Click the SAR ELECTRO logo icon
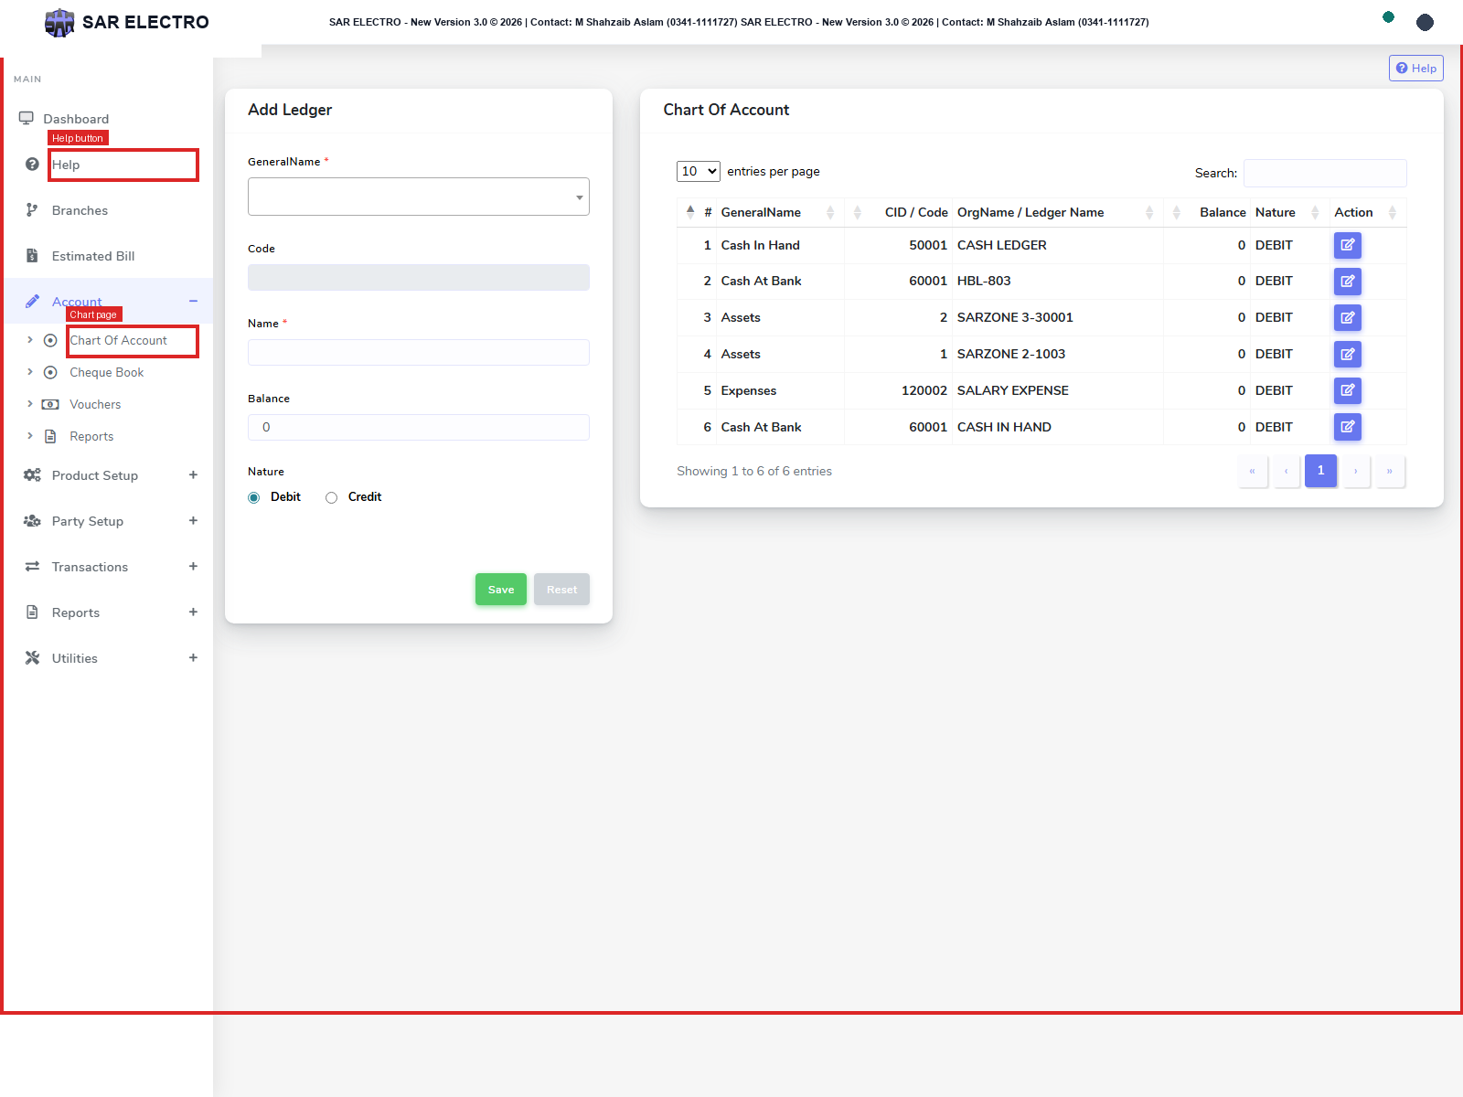The width and height of the screenshot is (1463, 1097). point(59,22)
